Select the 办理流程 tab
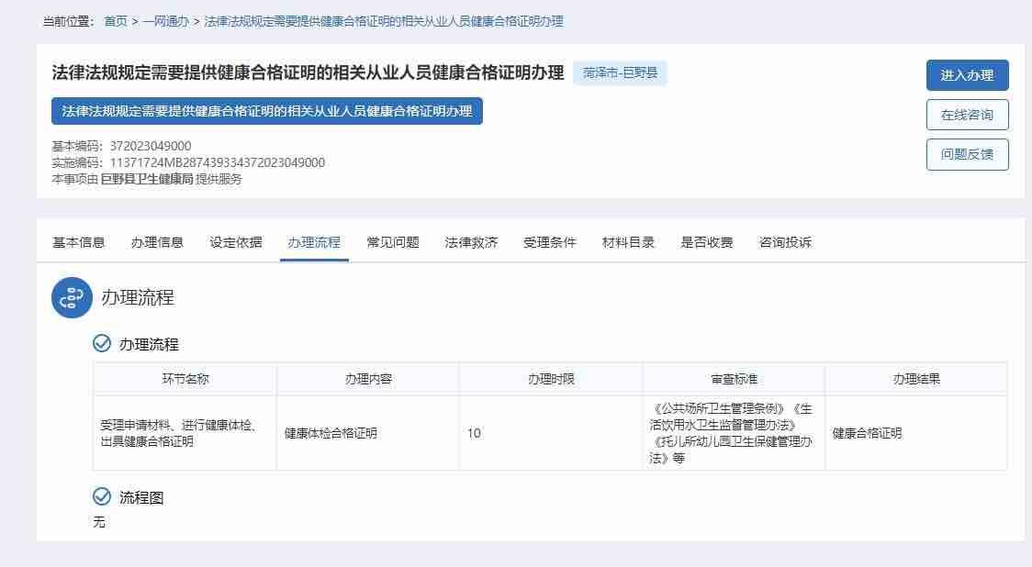This screenshot has height=567, width=1032. tap(314, 242)
